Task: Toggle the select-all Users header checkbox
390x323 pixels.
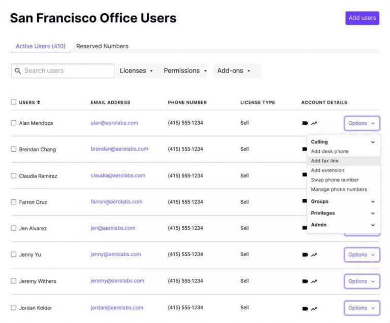Action: point(14,102)
